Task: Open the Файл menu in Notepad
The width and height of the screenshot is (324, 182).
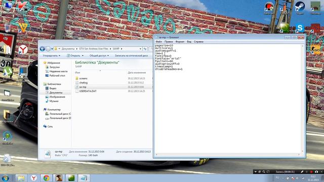Action: (x=158, y=41)
